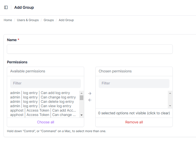Click the left arrow to remove permission
Viewport: 196px width, 142px height.
pos(90,100)
